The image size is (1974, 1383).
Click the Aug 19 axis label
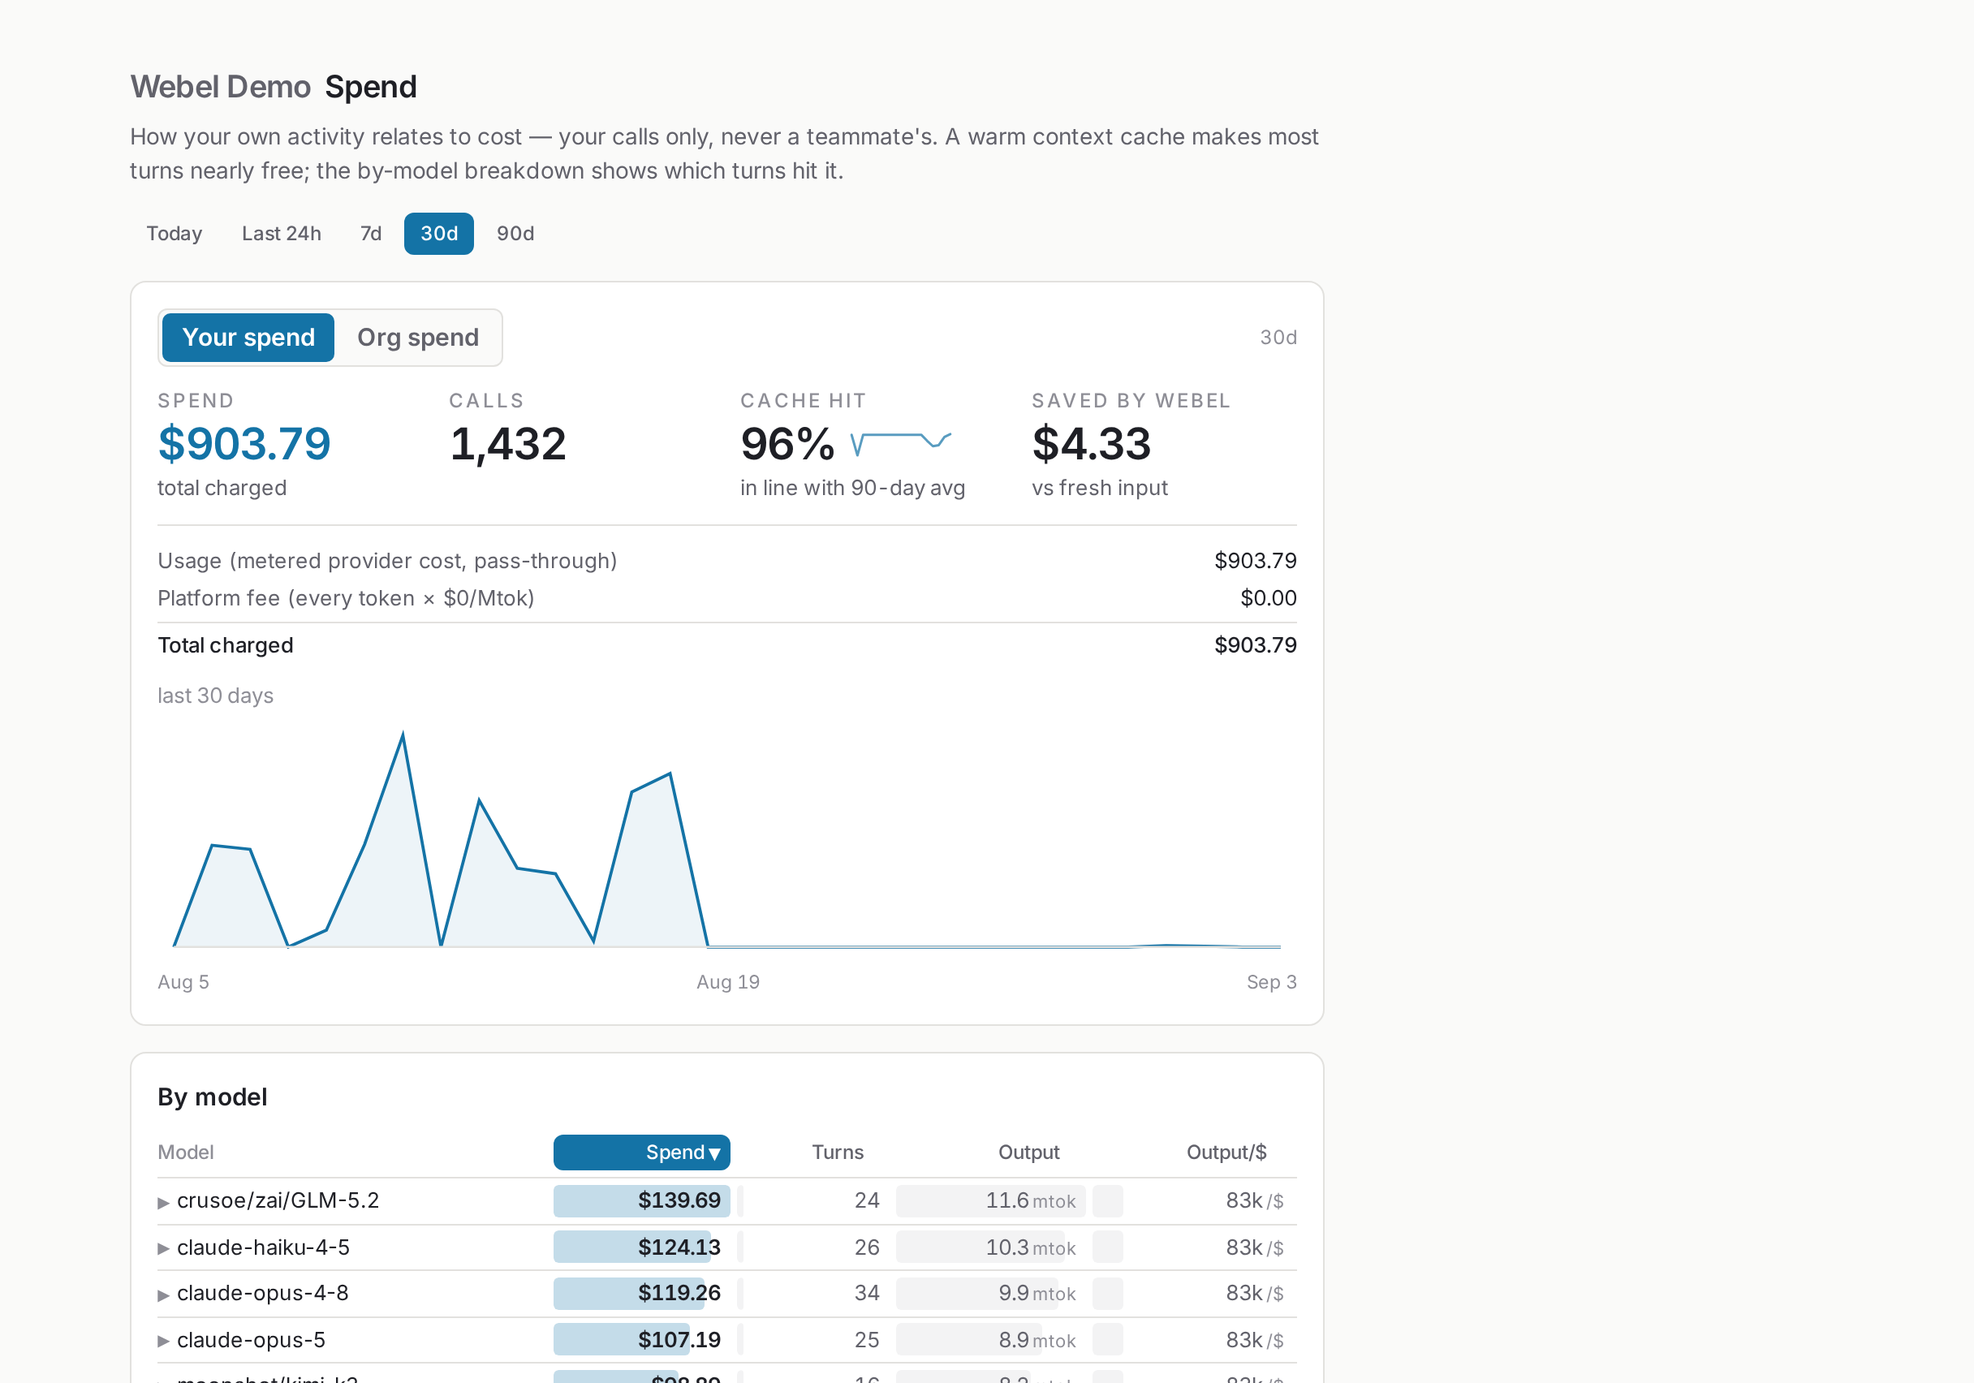[727, 982]
